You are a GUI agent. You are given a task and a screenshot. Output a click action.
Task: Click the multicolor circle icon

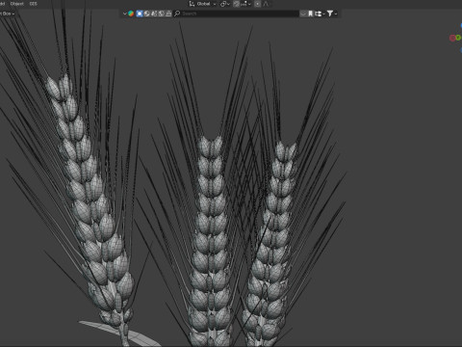[x=131, y=13]
